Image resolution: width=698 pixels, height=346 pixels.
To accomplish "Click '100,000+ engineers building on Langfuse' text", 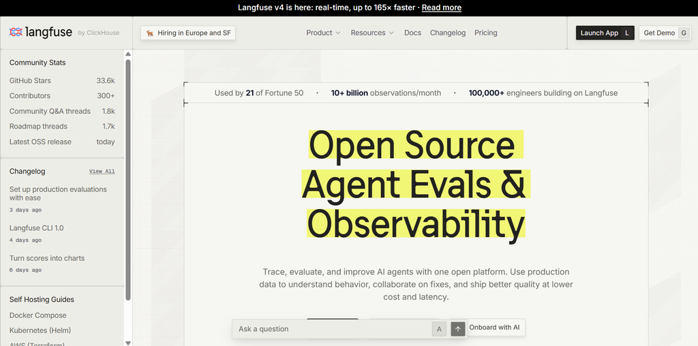I will [x=543, y=93].
